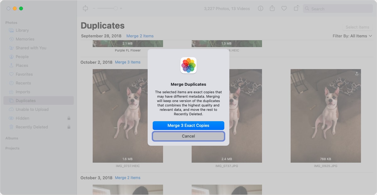This screenshot has height=195, width=377.
Task: Expand the Projects section
Action: coord(12,148)
